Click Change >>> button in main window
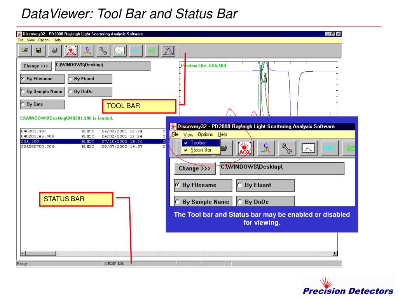Image resolution: width=398 pixels, height=299 pixels. [36, 66]
